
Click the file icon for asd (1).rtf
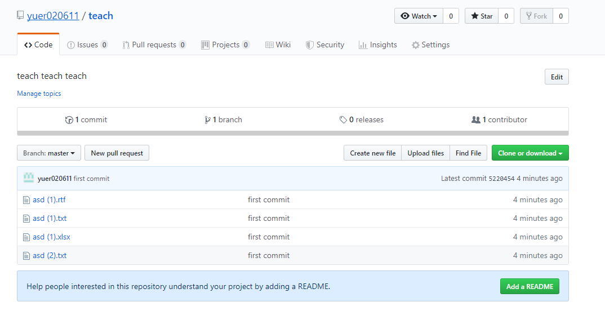(26, 200)
